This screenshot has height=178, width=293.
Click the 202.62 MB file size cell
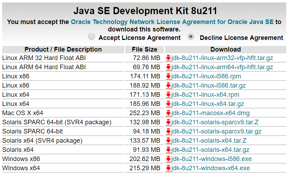tap(145, 159)
